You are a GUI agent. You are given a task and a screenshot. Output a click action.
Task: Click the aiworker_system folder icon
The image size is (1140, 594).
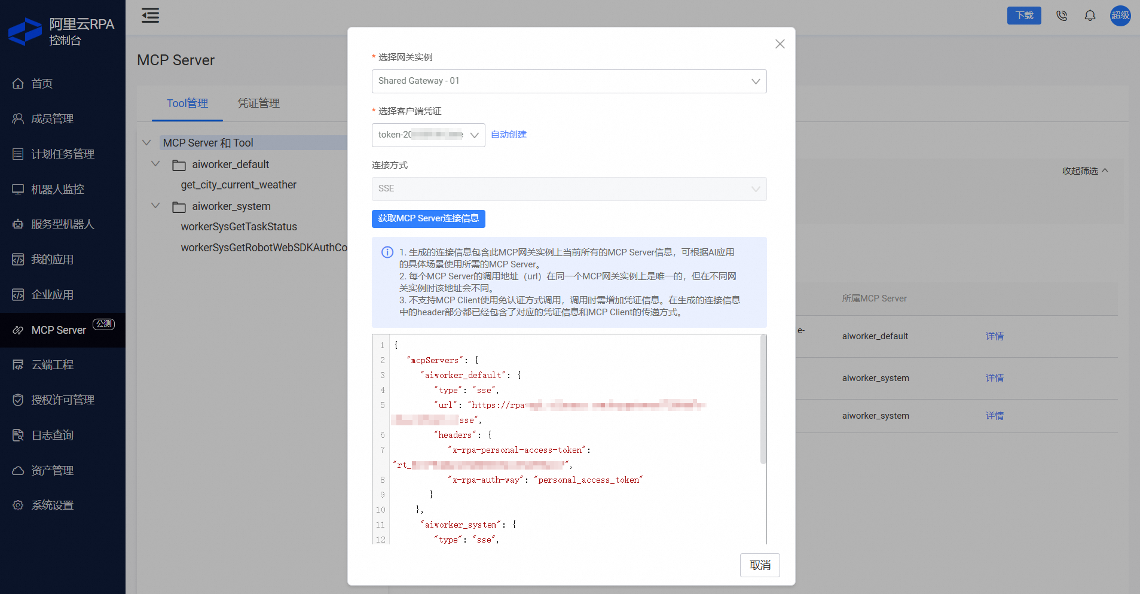179,207
